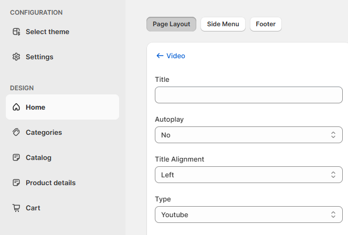348x235 pixels.
Task: Click the Categories tag icon
Action: click(16, 132)
